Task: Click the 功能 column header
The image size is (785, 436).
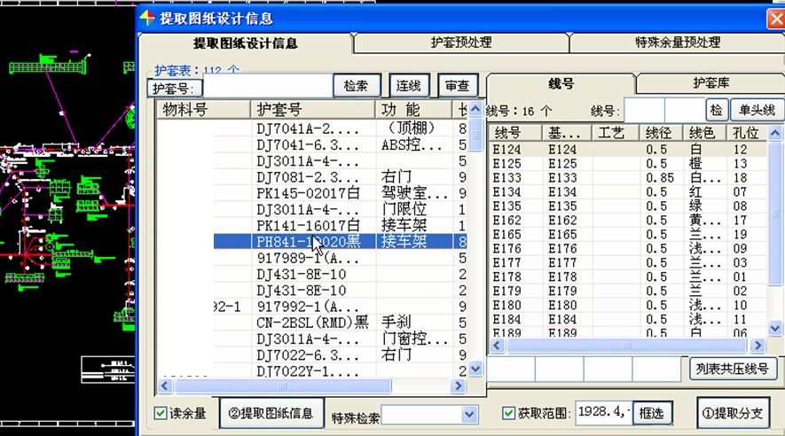Action: click(413, 110)
